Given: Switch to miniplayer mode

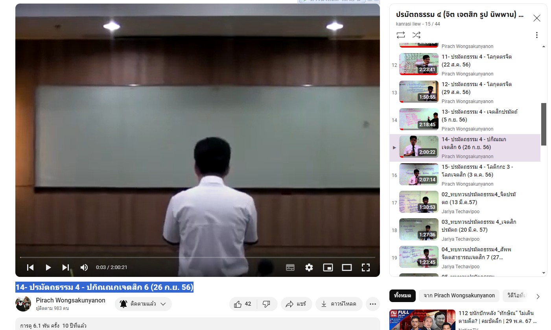Looking at the screenshot, I should click(328, 267).
